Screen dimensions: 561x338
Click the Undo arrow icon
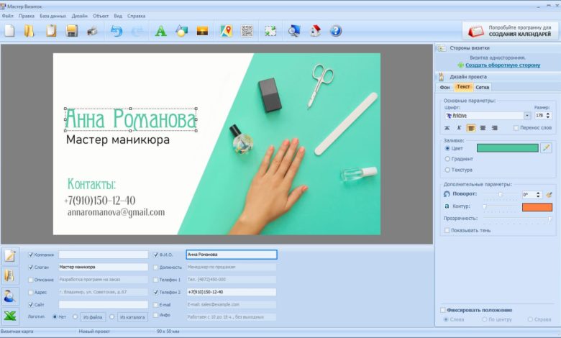tap(117, 30)
